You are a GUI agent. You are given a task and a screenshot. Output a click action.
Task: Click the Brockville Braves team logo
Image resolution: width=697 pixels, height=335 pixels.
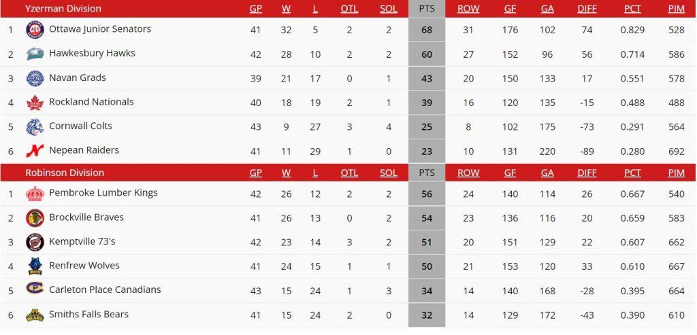35,218
